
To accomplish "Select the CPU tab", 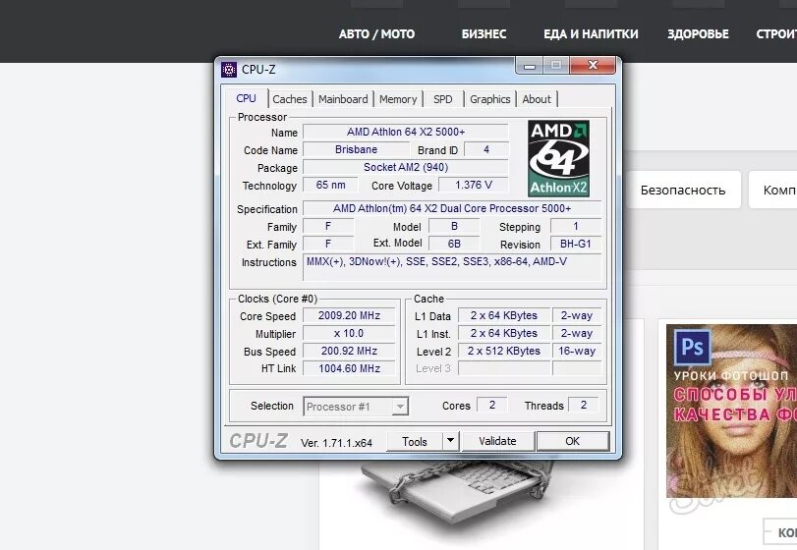I will (x=247, y=98).
